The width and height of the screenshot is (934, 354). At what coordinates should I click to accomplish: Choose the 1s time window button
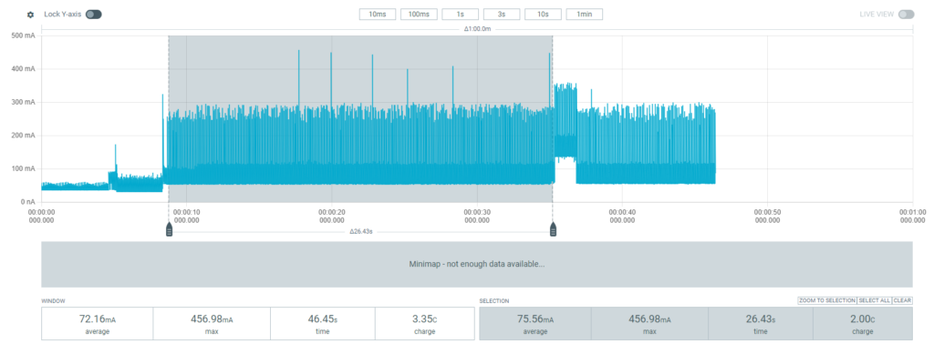[x=460, y=15]
